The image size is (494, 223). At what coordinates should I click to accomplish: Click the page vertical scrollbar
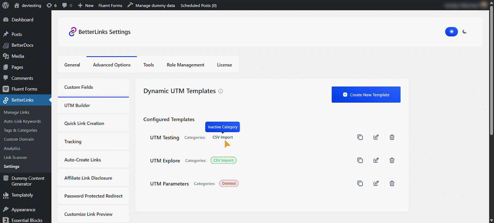492,92
